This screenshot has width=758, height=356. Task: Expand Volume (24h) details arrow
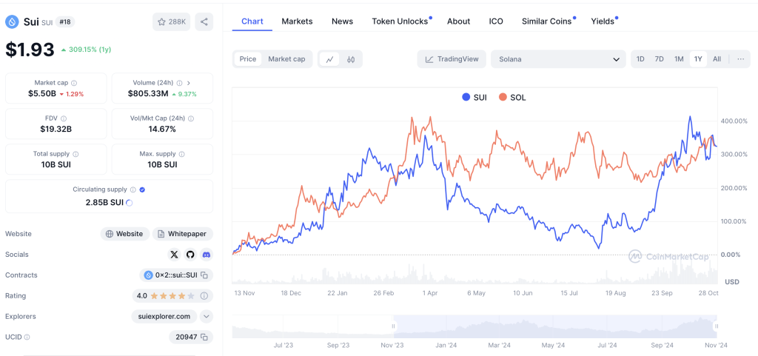[x=189, y=83]
